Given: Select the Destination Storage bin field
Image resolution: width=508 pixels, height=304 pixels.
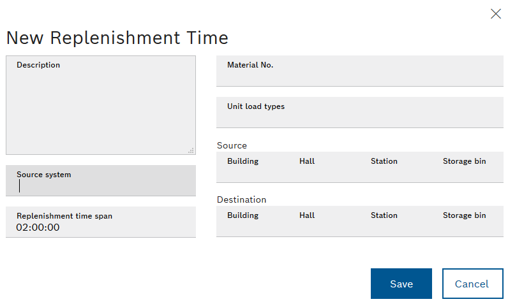Looking at the screenshot, I should click(x=468, y=221).
